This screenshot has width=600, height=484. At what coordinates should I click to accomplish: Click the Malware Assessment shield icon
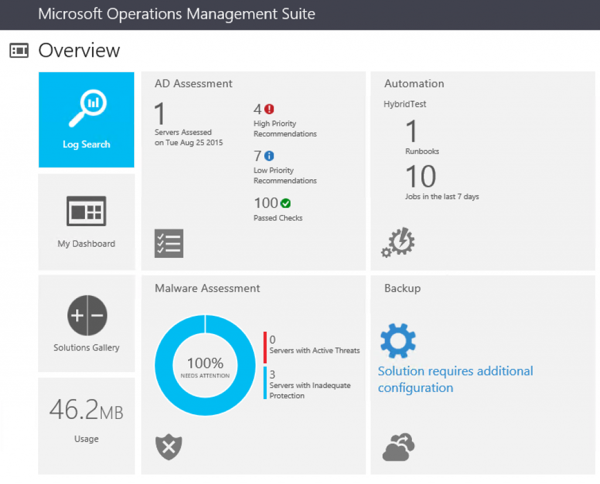pyautogui.click(x=169, y=447)
